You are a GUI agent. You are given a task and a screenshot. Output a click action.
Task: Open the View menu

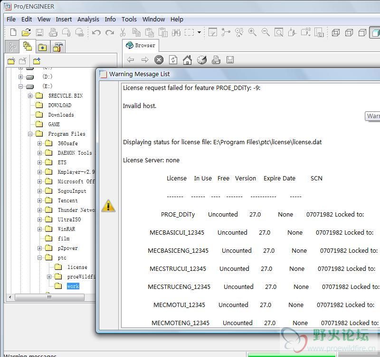44,19
